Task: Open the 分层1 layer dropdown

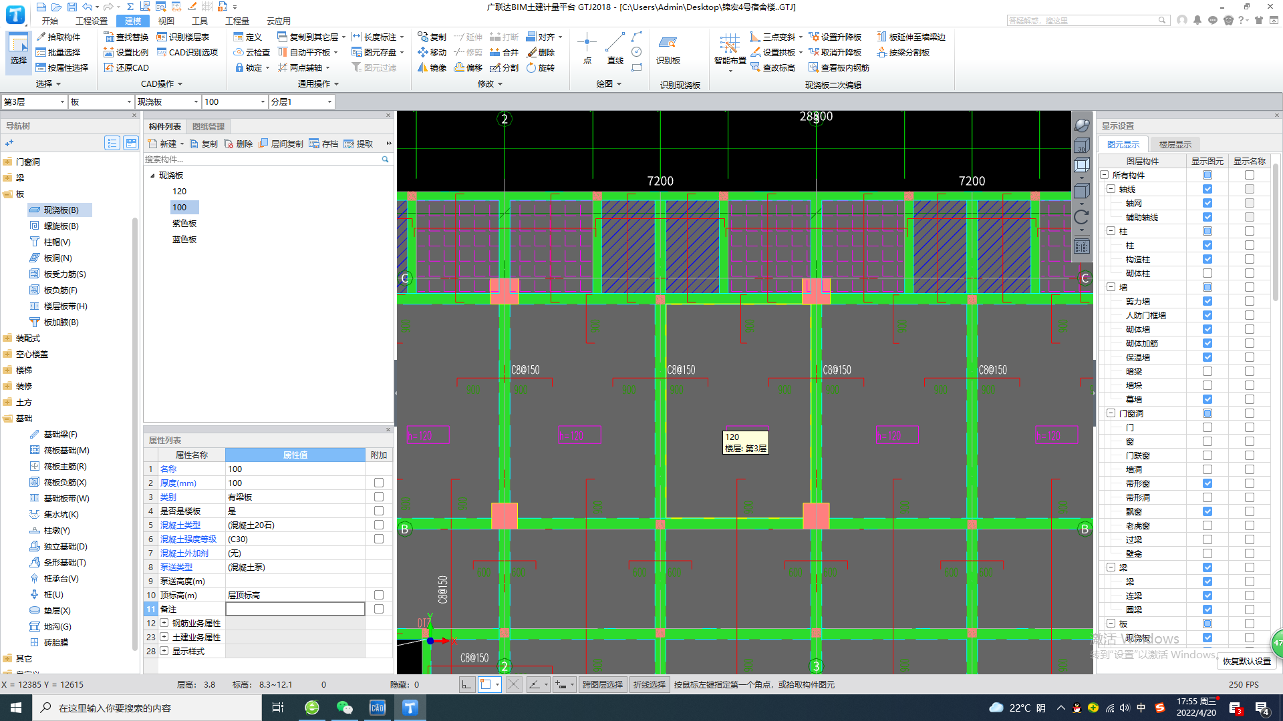Action: [x=301, y=101]
